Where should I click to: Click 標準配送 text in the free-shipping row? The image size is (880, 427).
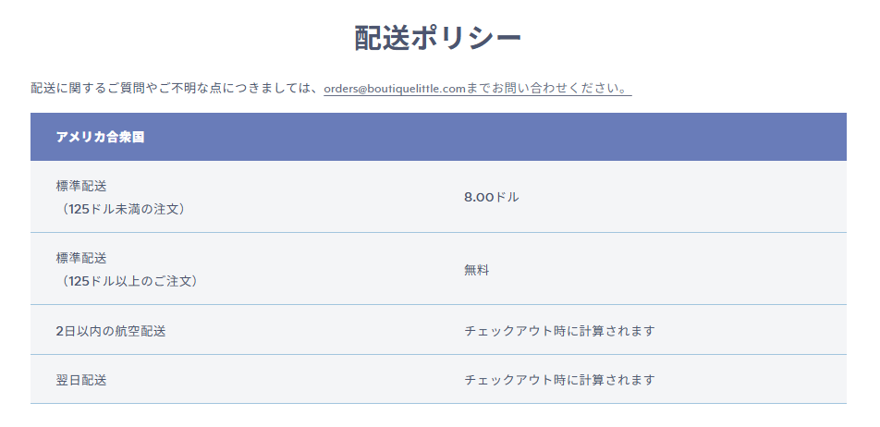click(81, 258)
